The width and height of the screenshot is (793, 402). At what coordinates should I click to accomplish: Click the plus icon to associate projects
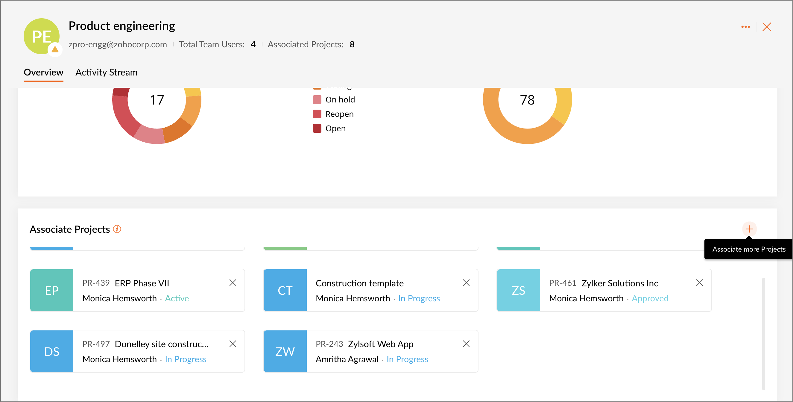click(x=749, y=229)
